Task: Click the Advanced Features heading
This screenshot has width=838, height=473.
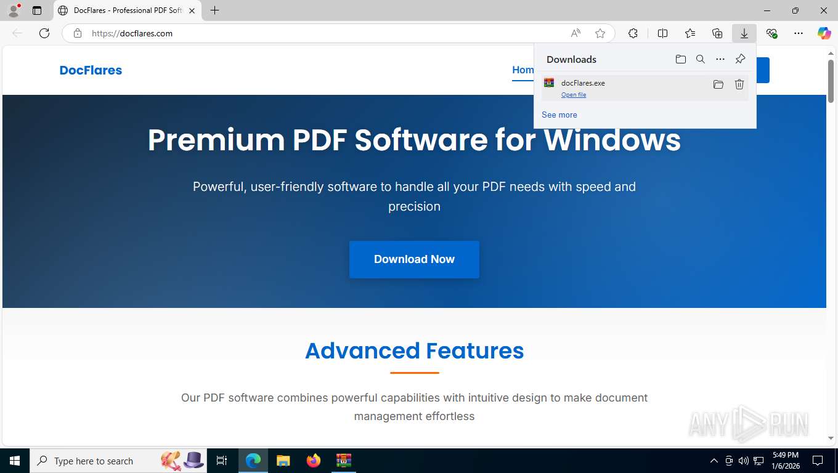Action: (415, 350)
